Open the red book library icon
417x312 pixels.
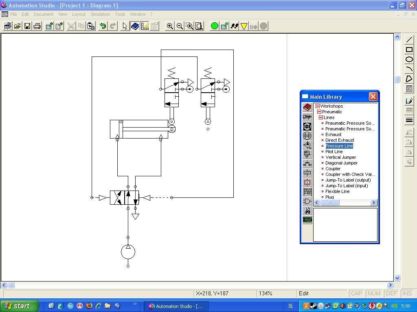click(x=307, y=107)
